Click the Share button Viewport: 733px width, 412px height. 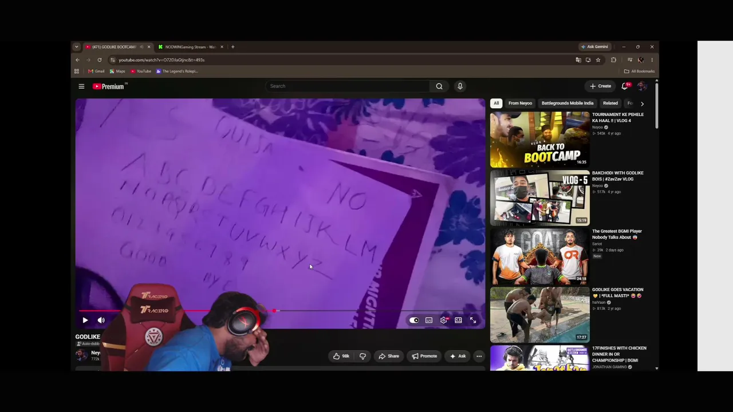[x=389, y=356]
